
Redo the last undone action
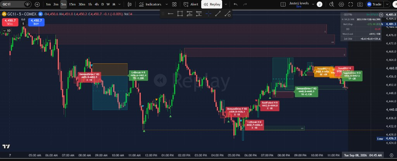pos(245,4)
